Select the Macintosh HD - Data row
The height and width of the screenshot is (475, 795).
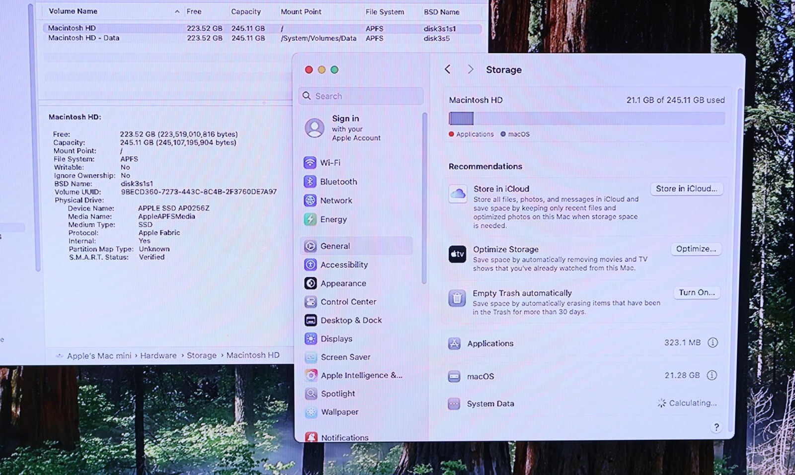click(262, 38)
